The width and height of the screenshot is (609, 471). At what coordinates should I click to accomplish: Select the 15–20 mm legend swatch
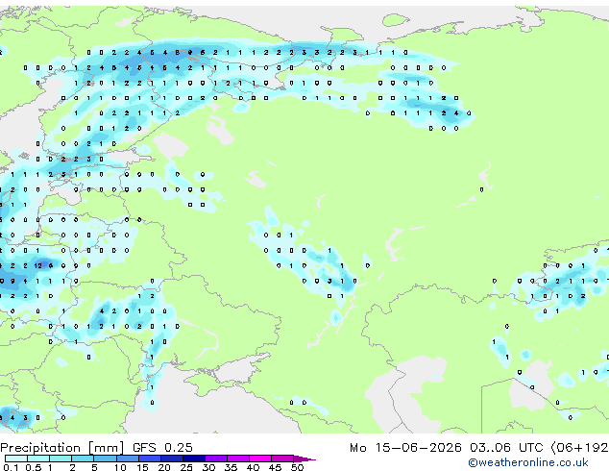[x=150, y=459]
